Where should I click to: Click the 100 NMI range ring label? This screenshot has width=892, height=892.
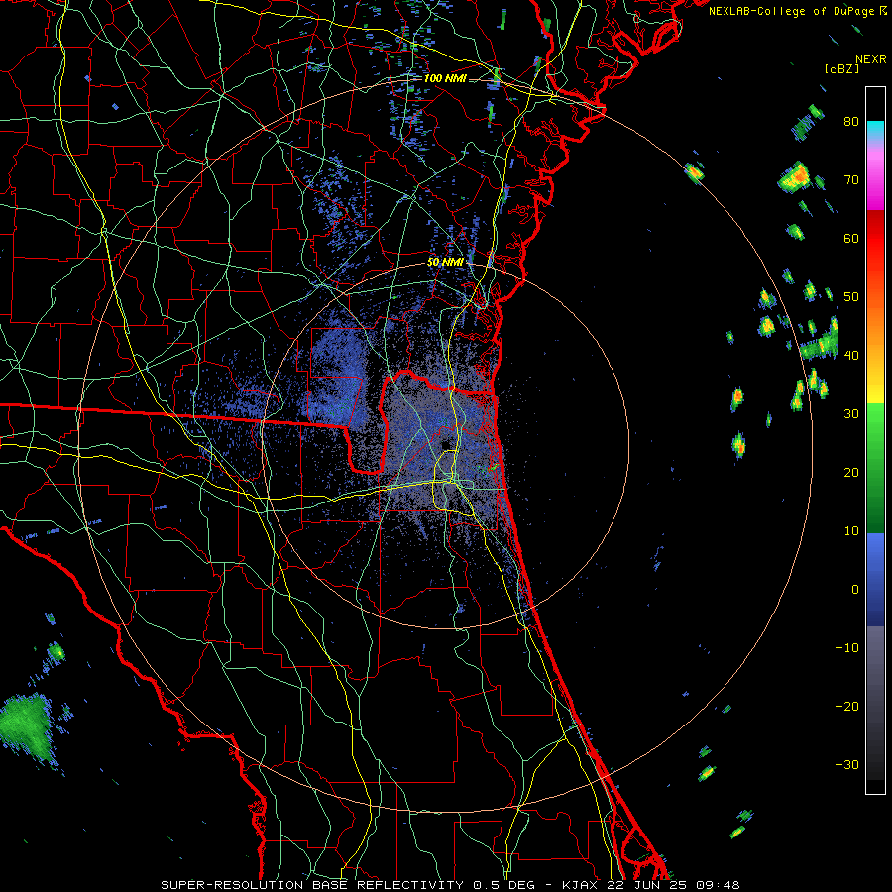445,78
